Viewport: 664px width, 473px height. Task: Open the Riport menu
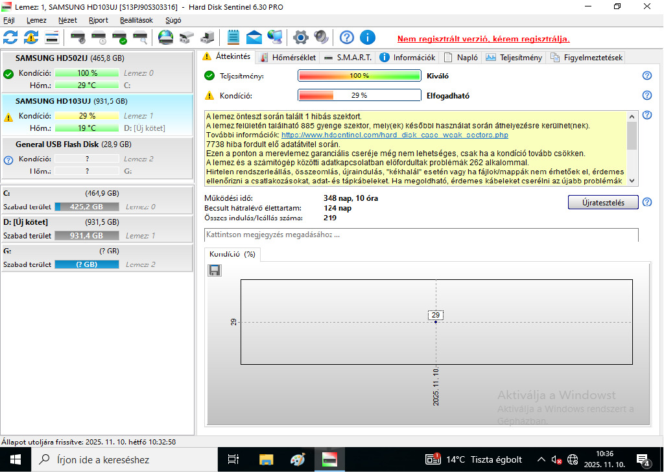click(99, 20)
